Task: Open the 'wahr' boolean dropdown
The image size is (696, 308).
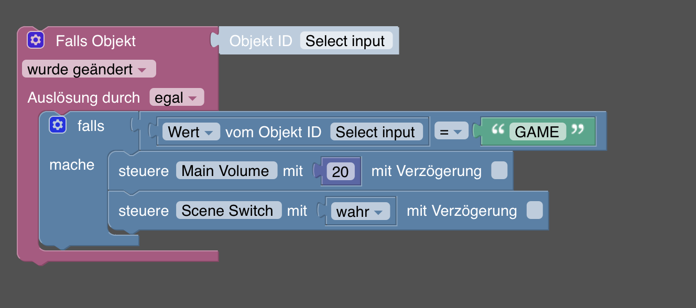Action: [360, 211]
